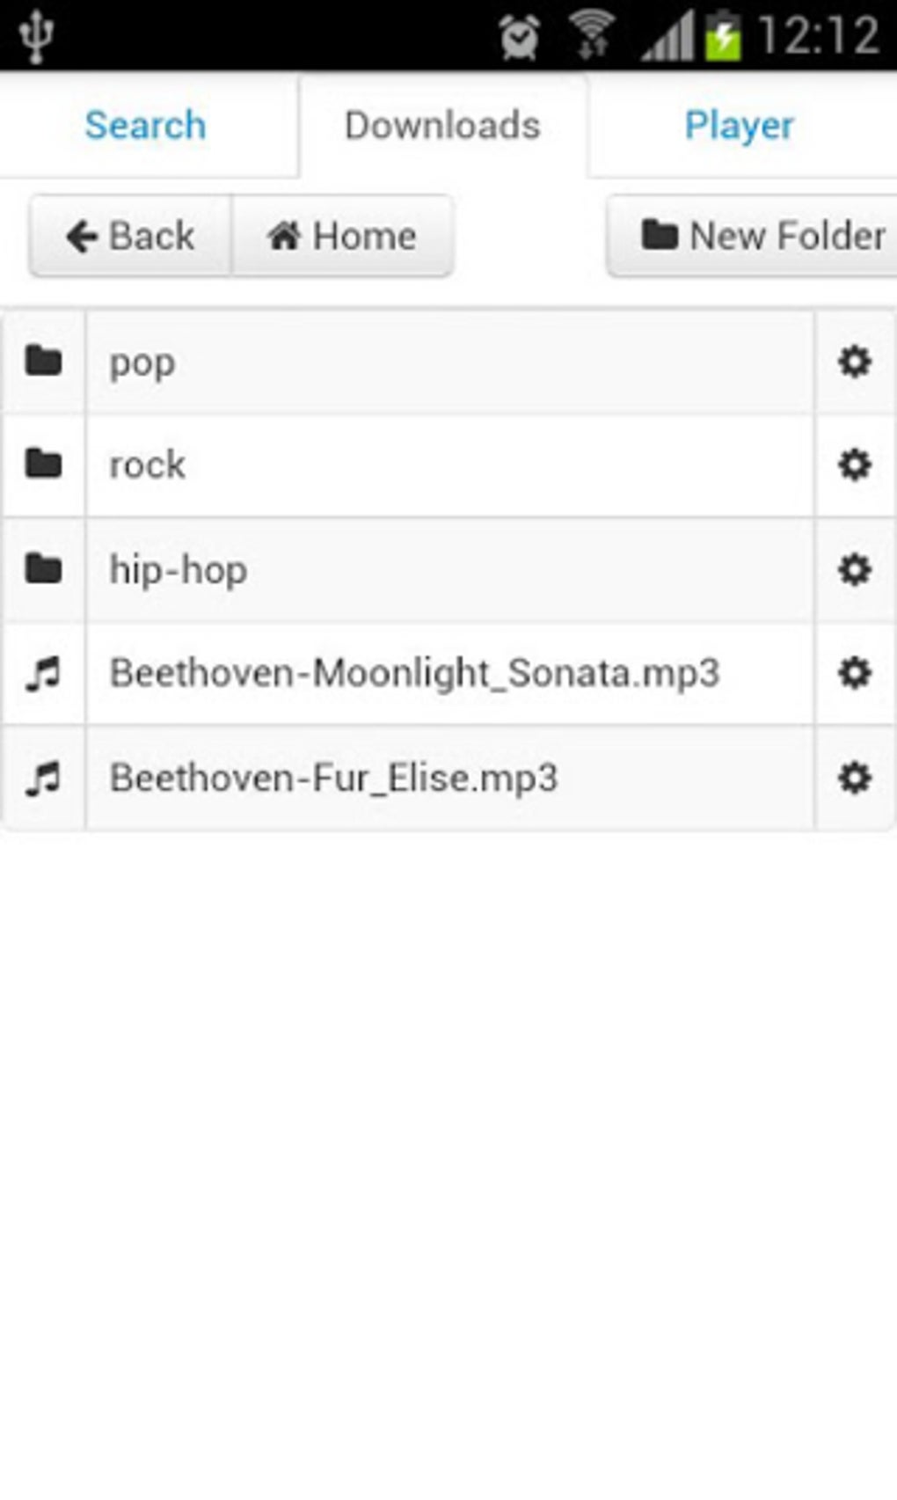Viewport: 897px width, 1500px height.
Task: Open the hip-hop folder name
Action: [179, 570]
